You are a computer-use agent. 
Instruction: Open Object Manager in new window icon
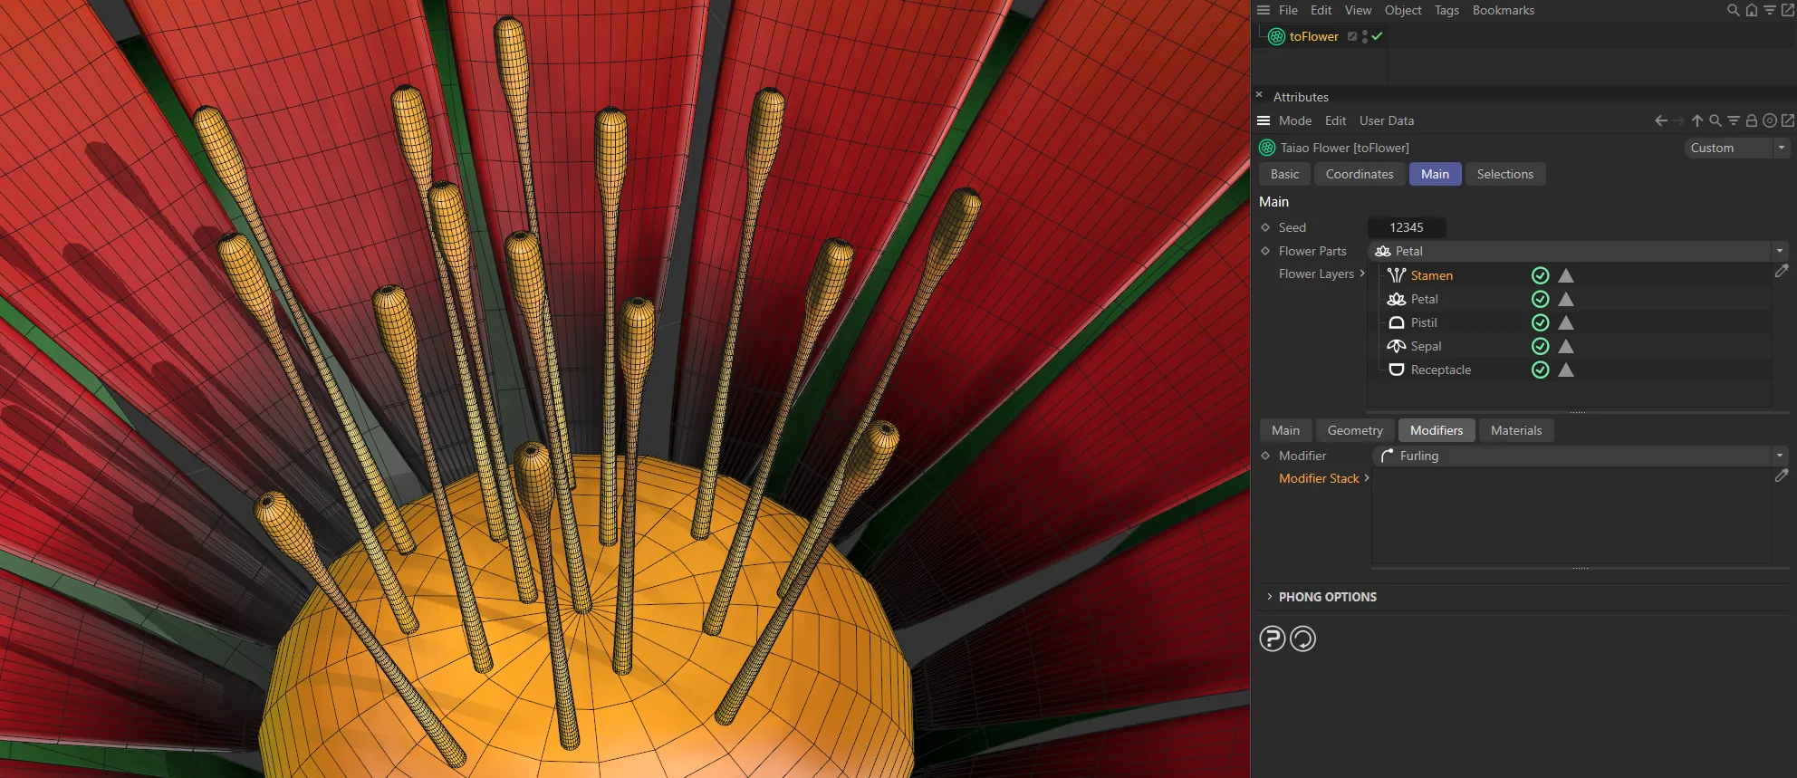pyautogui.click(x=1787, y=10)
